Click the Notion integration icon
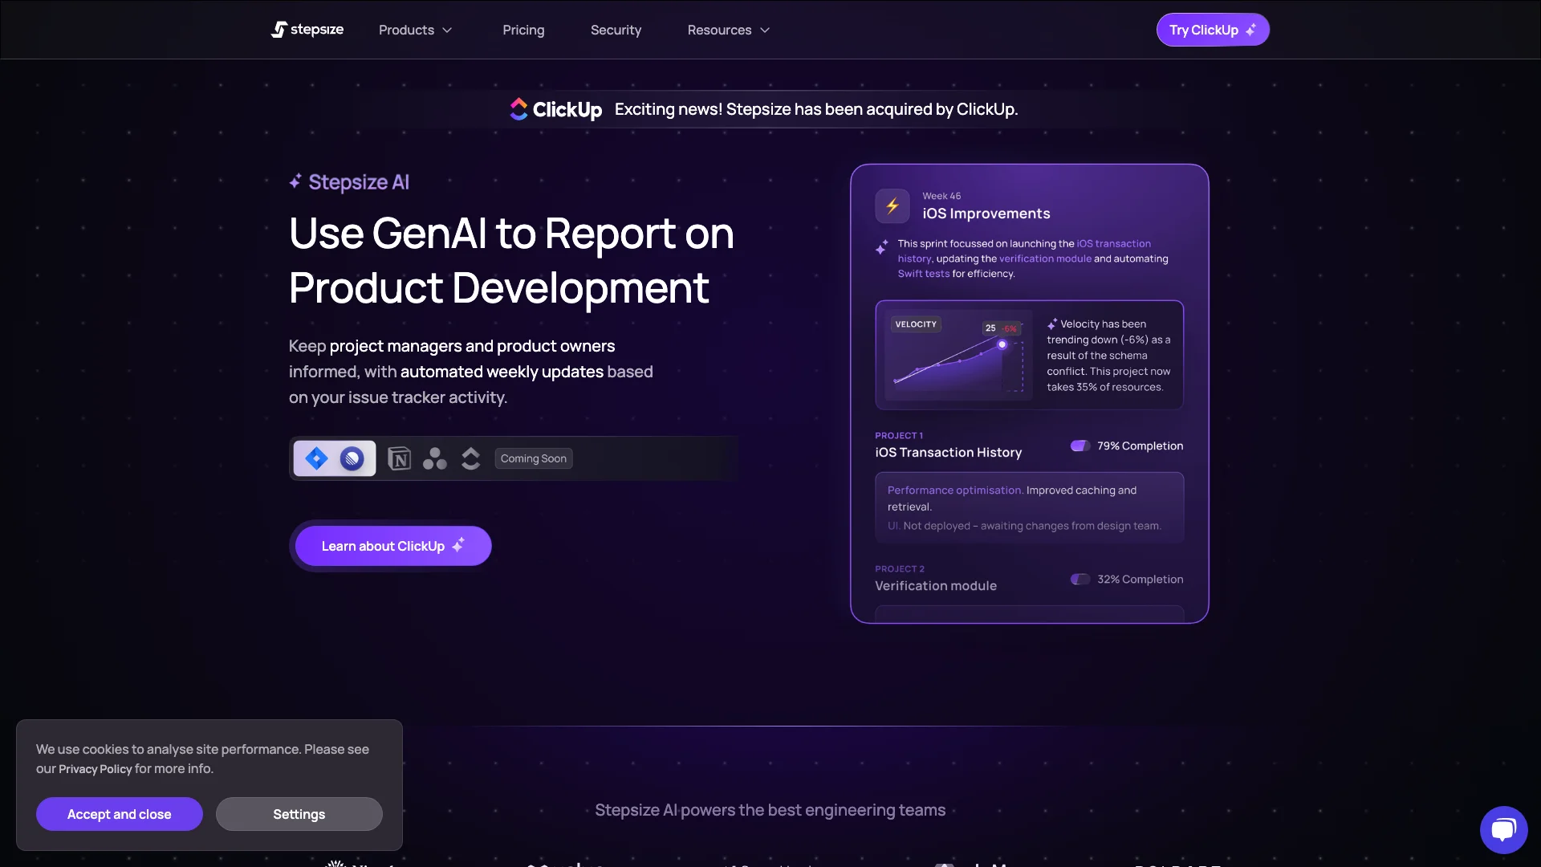This screenshot has width=1541, height=867. point(400,458)
